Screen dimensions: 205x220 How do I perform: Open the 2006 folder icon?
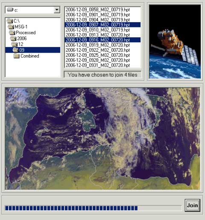(x=13, y=38)
